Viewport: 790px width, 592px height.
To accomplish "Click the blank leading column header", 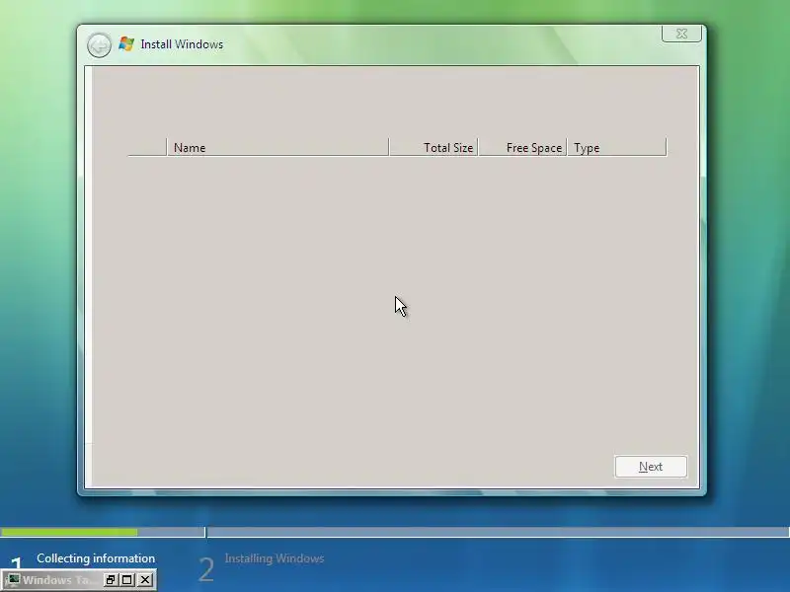I will (x=147, y=147).
